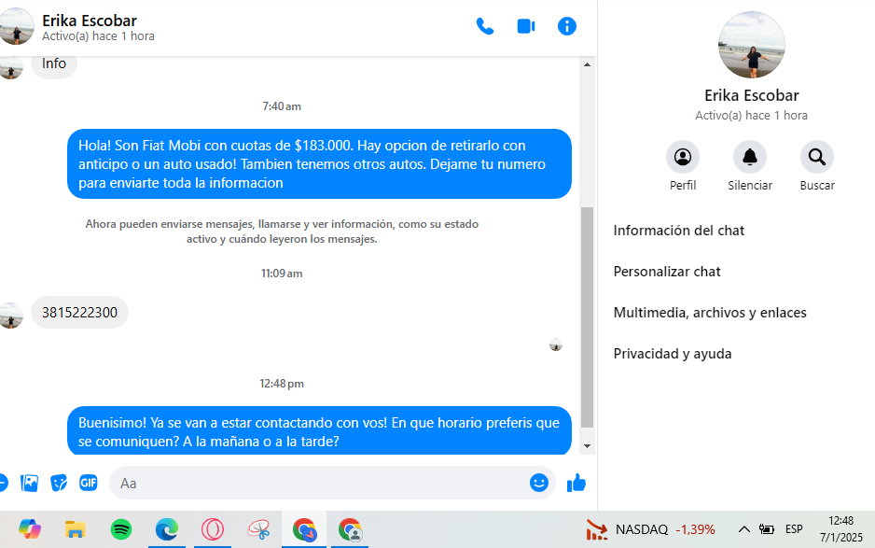Click the 12:48 pm timestamp

point(282,383)
